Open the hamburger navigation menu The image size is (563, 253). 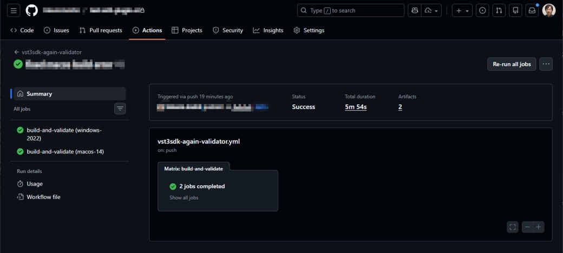pyautogui.click(x=14, y=10)
